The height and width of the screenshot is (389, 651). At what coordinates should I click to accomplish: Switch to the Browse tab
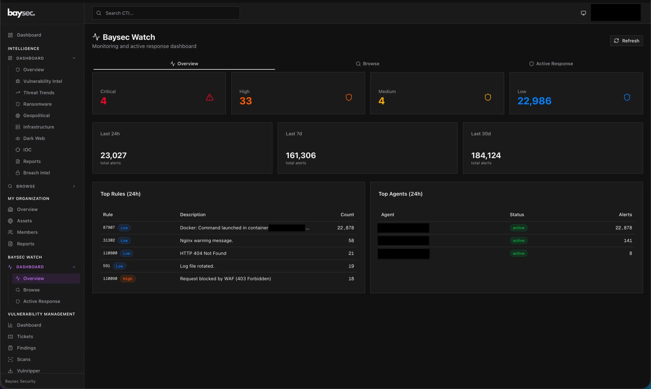[368, 63]
